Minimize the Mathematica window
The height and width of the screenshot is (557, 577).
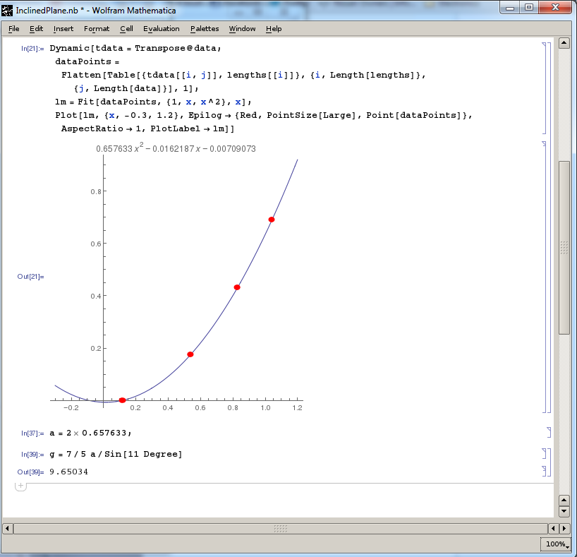pyautogui.click(x=510, y=7)
